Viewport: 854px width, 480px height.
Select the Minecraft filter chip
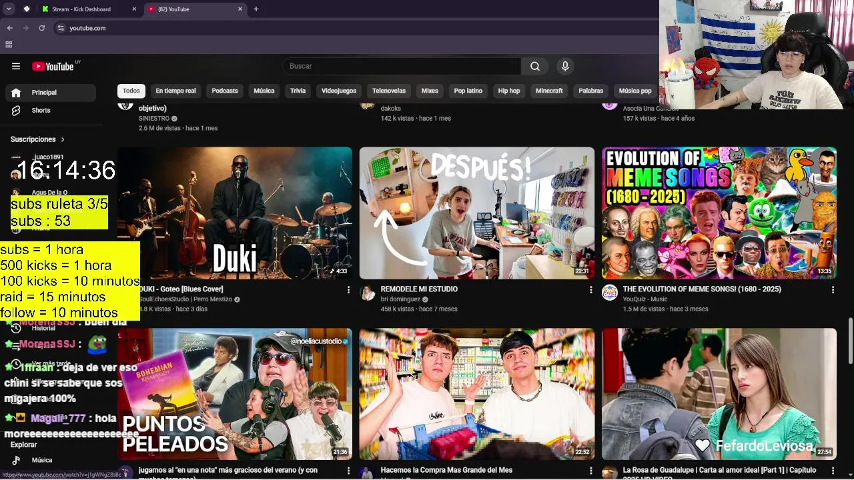coord(549,91)
